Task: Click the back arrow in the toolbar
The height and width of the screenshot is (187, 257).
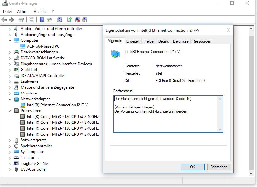Action: (4, 20)
